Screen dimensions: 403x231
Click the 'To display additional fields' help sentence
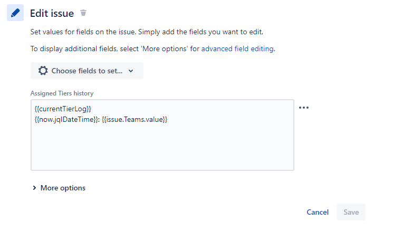[x=152, y=49]
